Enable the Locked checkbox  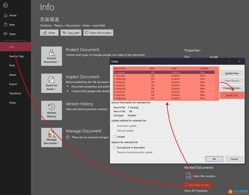click(115, 137)
